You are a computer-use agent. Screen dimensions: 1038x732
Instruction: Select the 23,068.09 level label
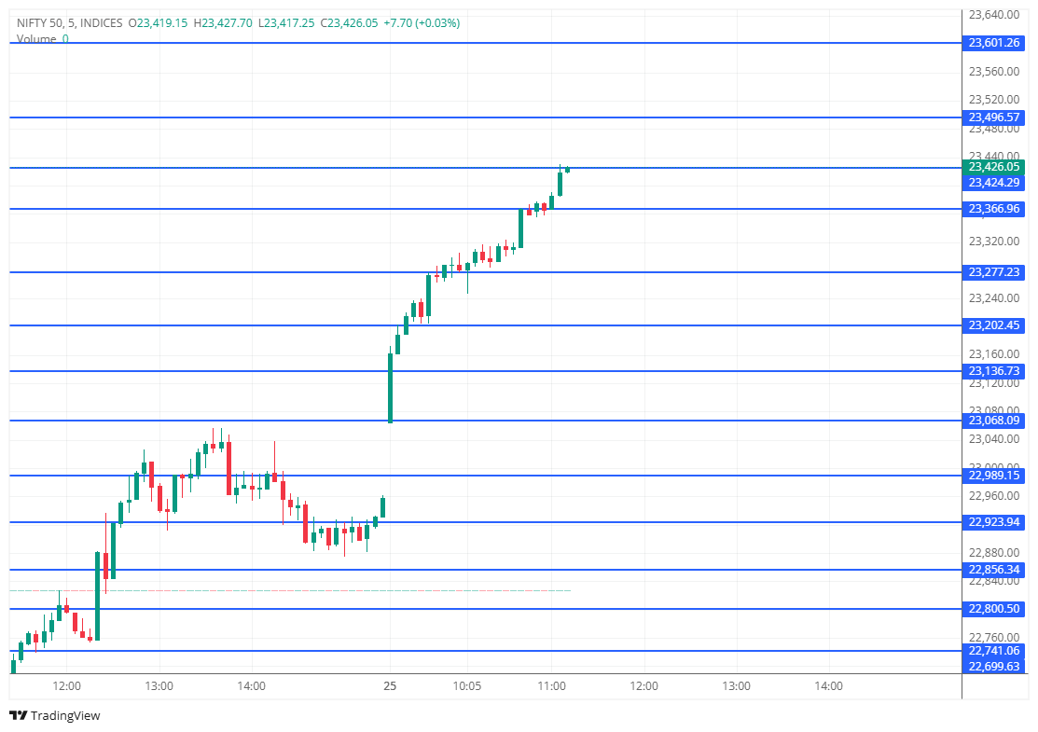(x=992, y=421)
